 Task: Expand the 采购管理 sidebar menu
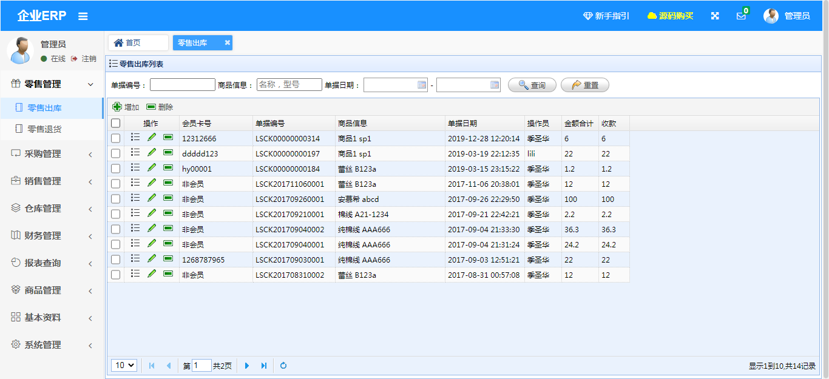pyautogui.click(x=52, y=154)
